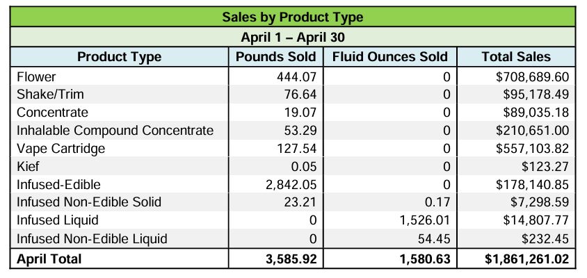Select the Kief total sales $123.27 cell
The image size is (587, 278).
point(545,167)
